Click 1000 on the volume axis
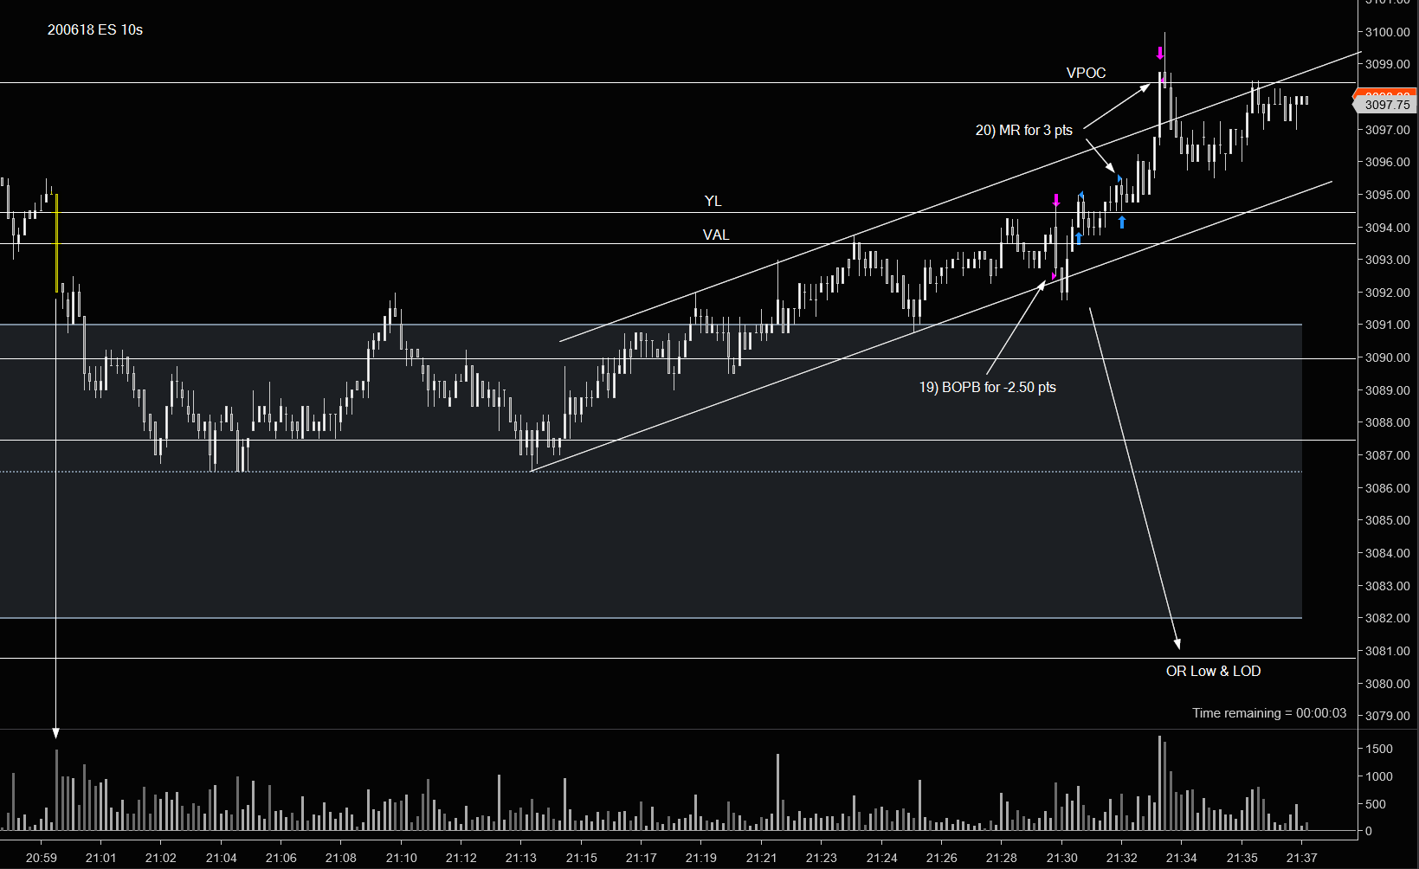This screenshot has height=869, width=1419. click(1379, 776)
